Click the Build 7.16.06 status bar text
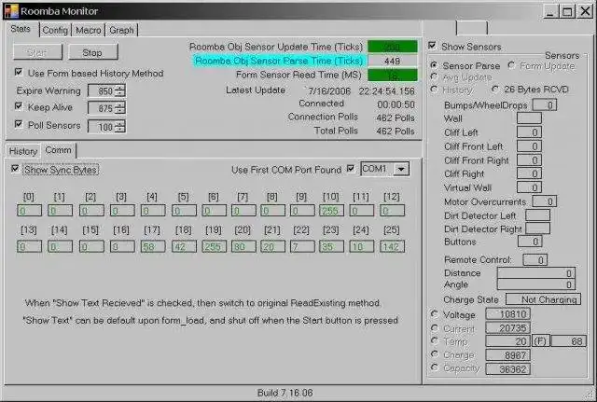 [x=285, y=393]
